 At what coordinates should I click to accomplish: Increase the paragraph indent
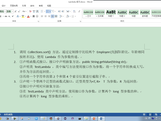click(63, 11)
